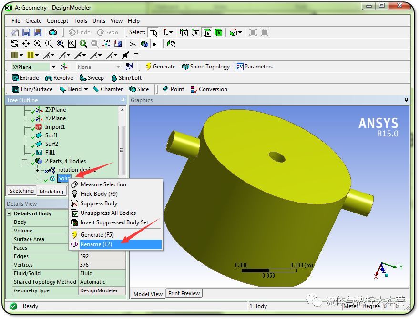Screen dimensions: 419x319
Task: Click the Chamfer tool
Action: click(107, 89)
